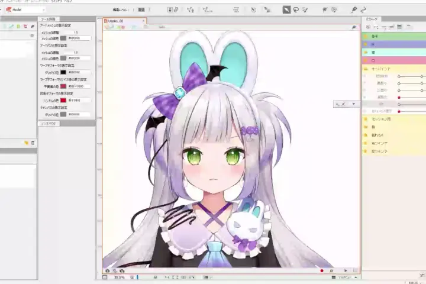The width and height of the screenshot is (426, 284).
Task: Select the Parameter panel tab
Action: pos(372,19)
